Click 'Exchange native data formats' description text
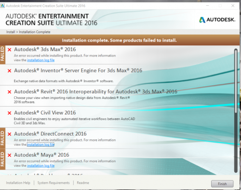 click(64, 81)
